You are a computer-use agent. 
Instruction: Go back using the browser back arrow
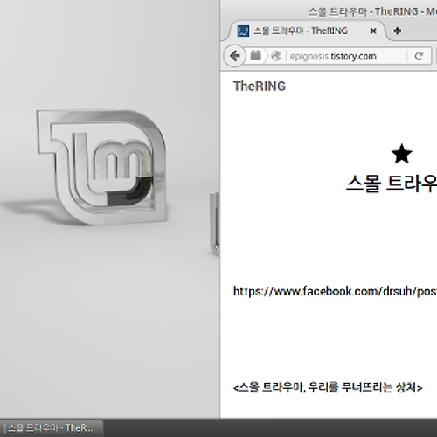click(x=234, y=56)
